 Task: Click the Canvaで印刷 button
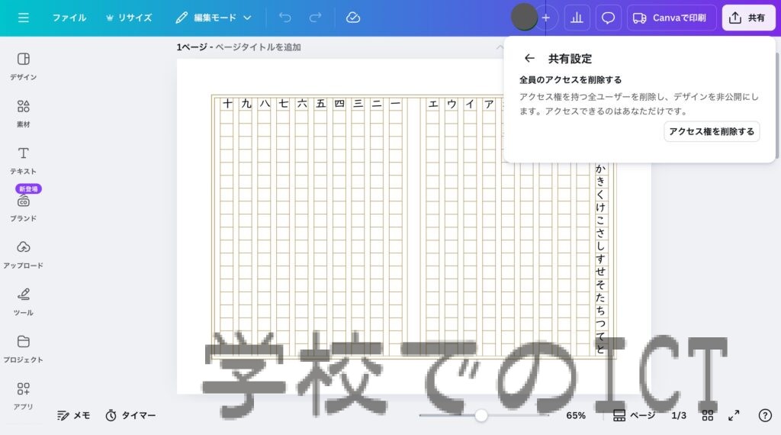(671, 18)
